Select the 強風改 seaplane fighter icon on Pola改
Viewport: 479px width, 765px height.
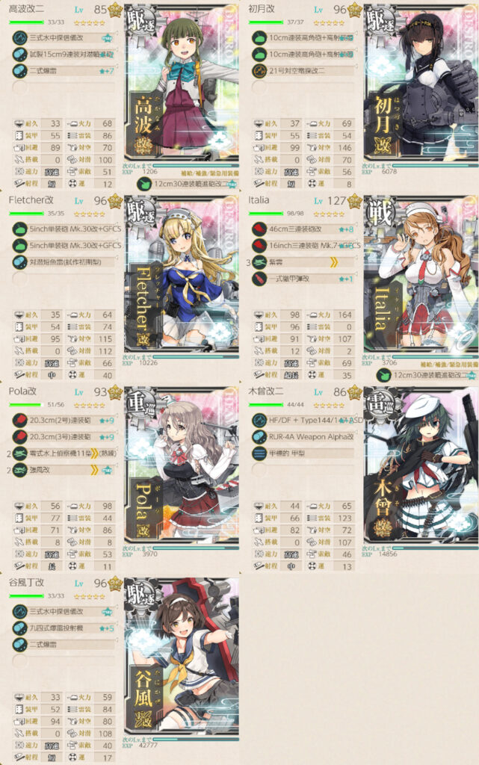19,471
